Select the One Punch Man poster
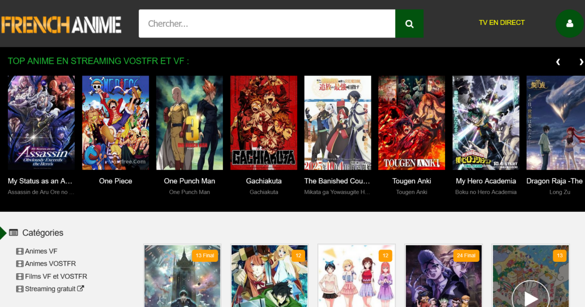Screen dimensions: 585x307 (190, 123)
